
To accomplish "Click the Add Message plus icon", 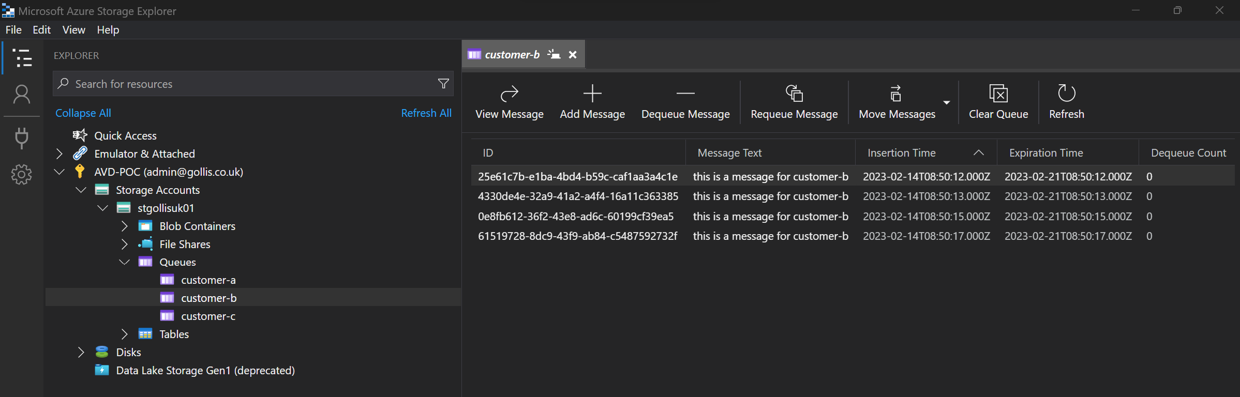I will click(592, 94).
